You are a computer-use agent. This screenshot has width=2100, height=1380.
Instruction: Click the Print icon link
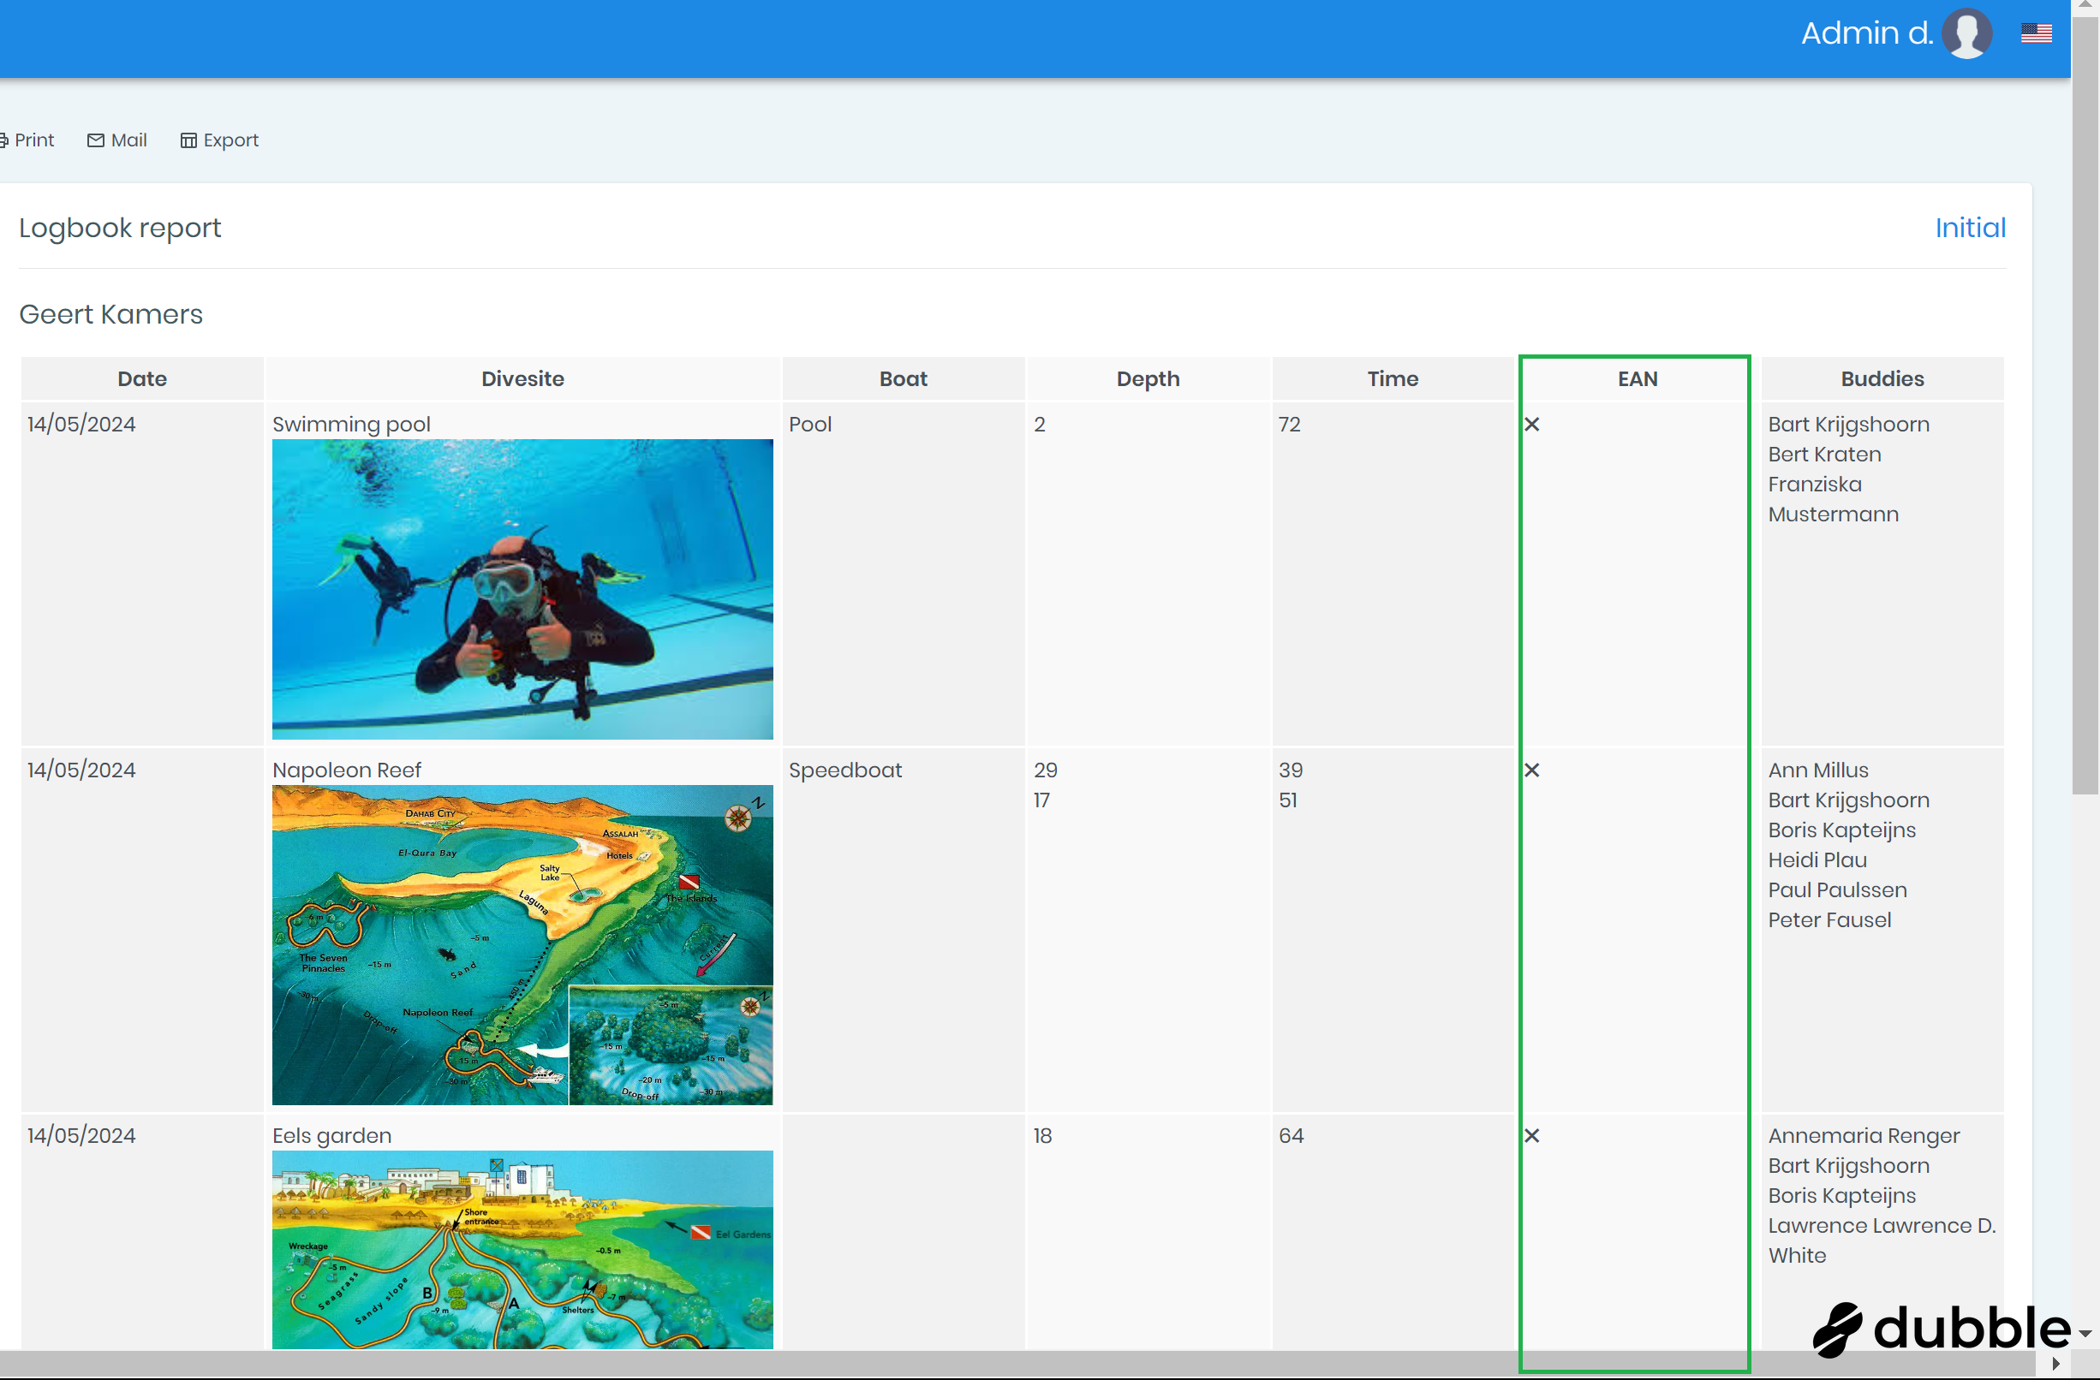click(3, 140)
